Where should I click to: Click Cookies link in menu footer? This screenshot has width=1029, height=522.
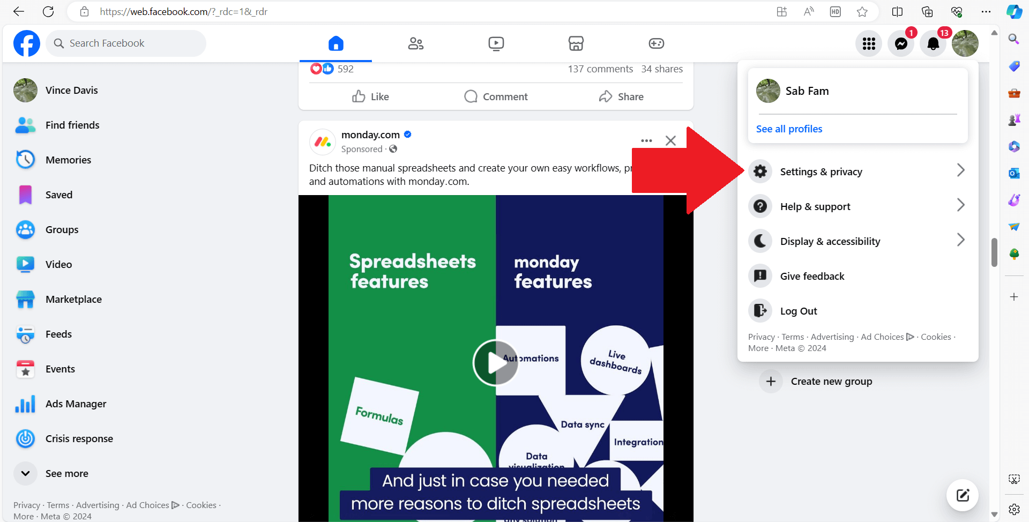tap(936, 337)
